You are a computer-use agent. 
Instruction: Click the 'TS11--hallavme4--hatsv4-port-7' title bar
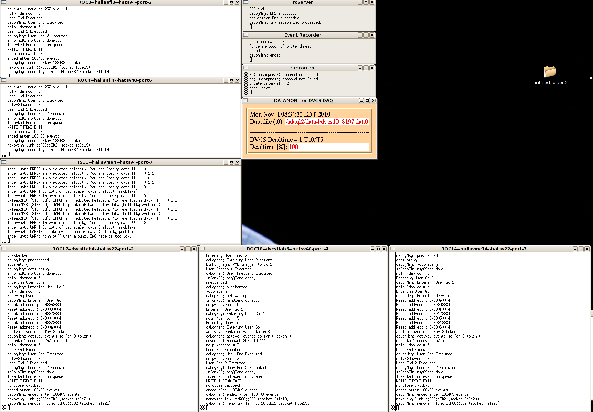pos(115,162)
